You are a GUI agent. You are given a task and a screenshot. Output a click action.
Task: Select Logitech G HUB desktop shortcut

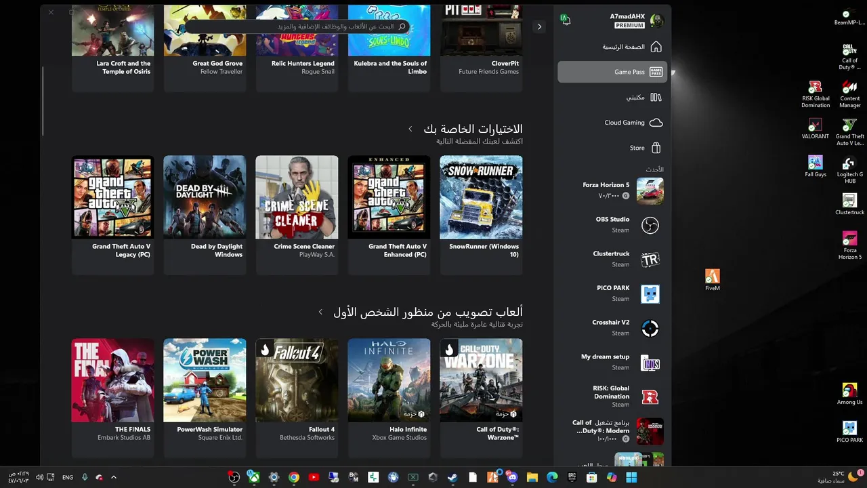849,171
